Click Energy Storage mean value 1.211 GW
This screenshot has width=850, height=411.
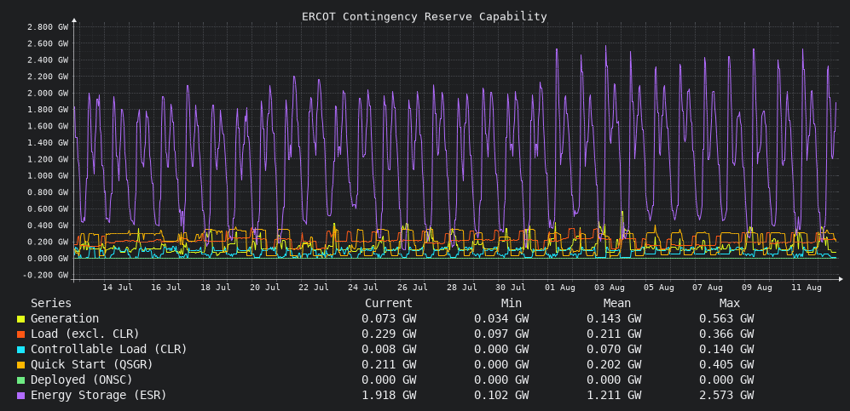(614, 396)
